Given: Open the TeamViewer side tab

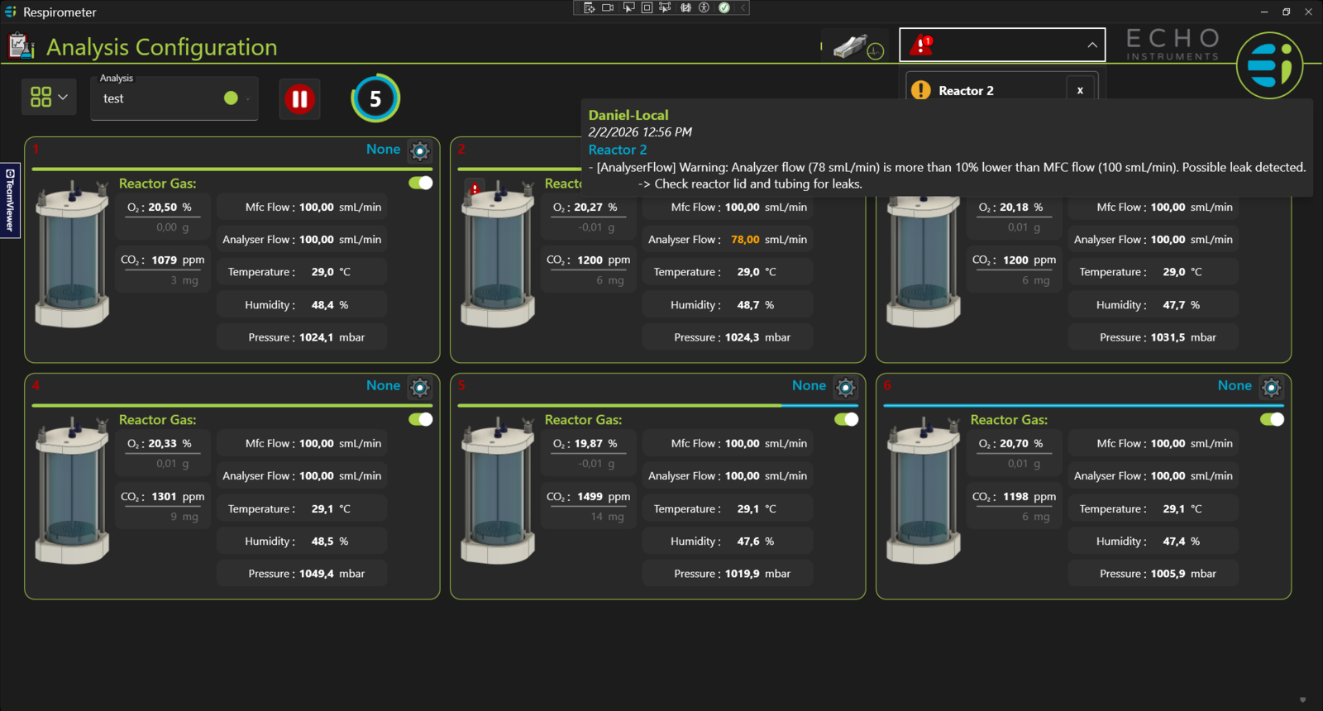Looking at the screenshot, I should (9, 200).
